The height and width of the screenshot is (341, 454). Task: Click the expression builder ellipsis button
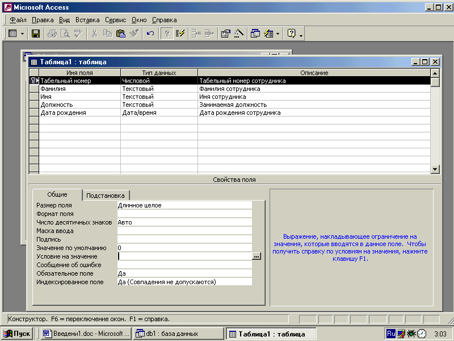257,256
